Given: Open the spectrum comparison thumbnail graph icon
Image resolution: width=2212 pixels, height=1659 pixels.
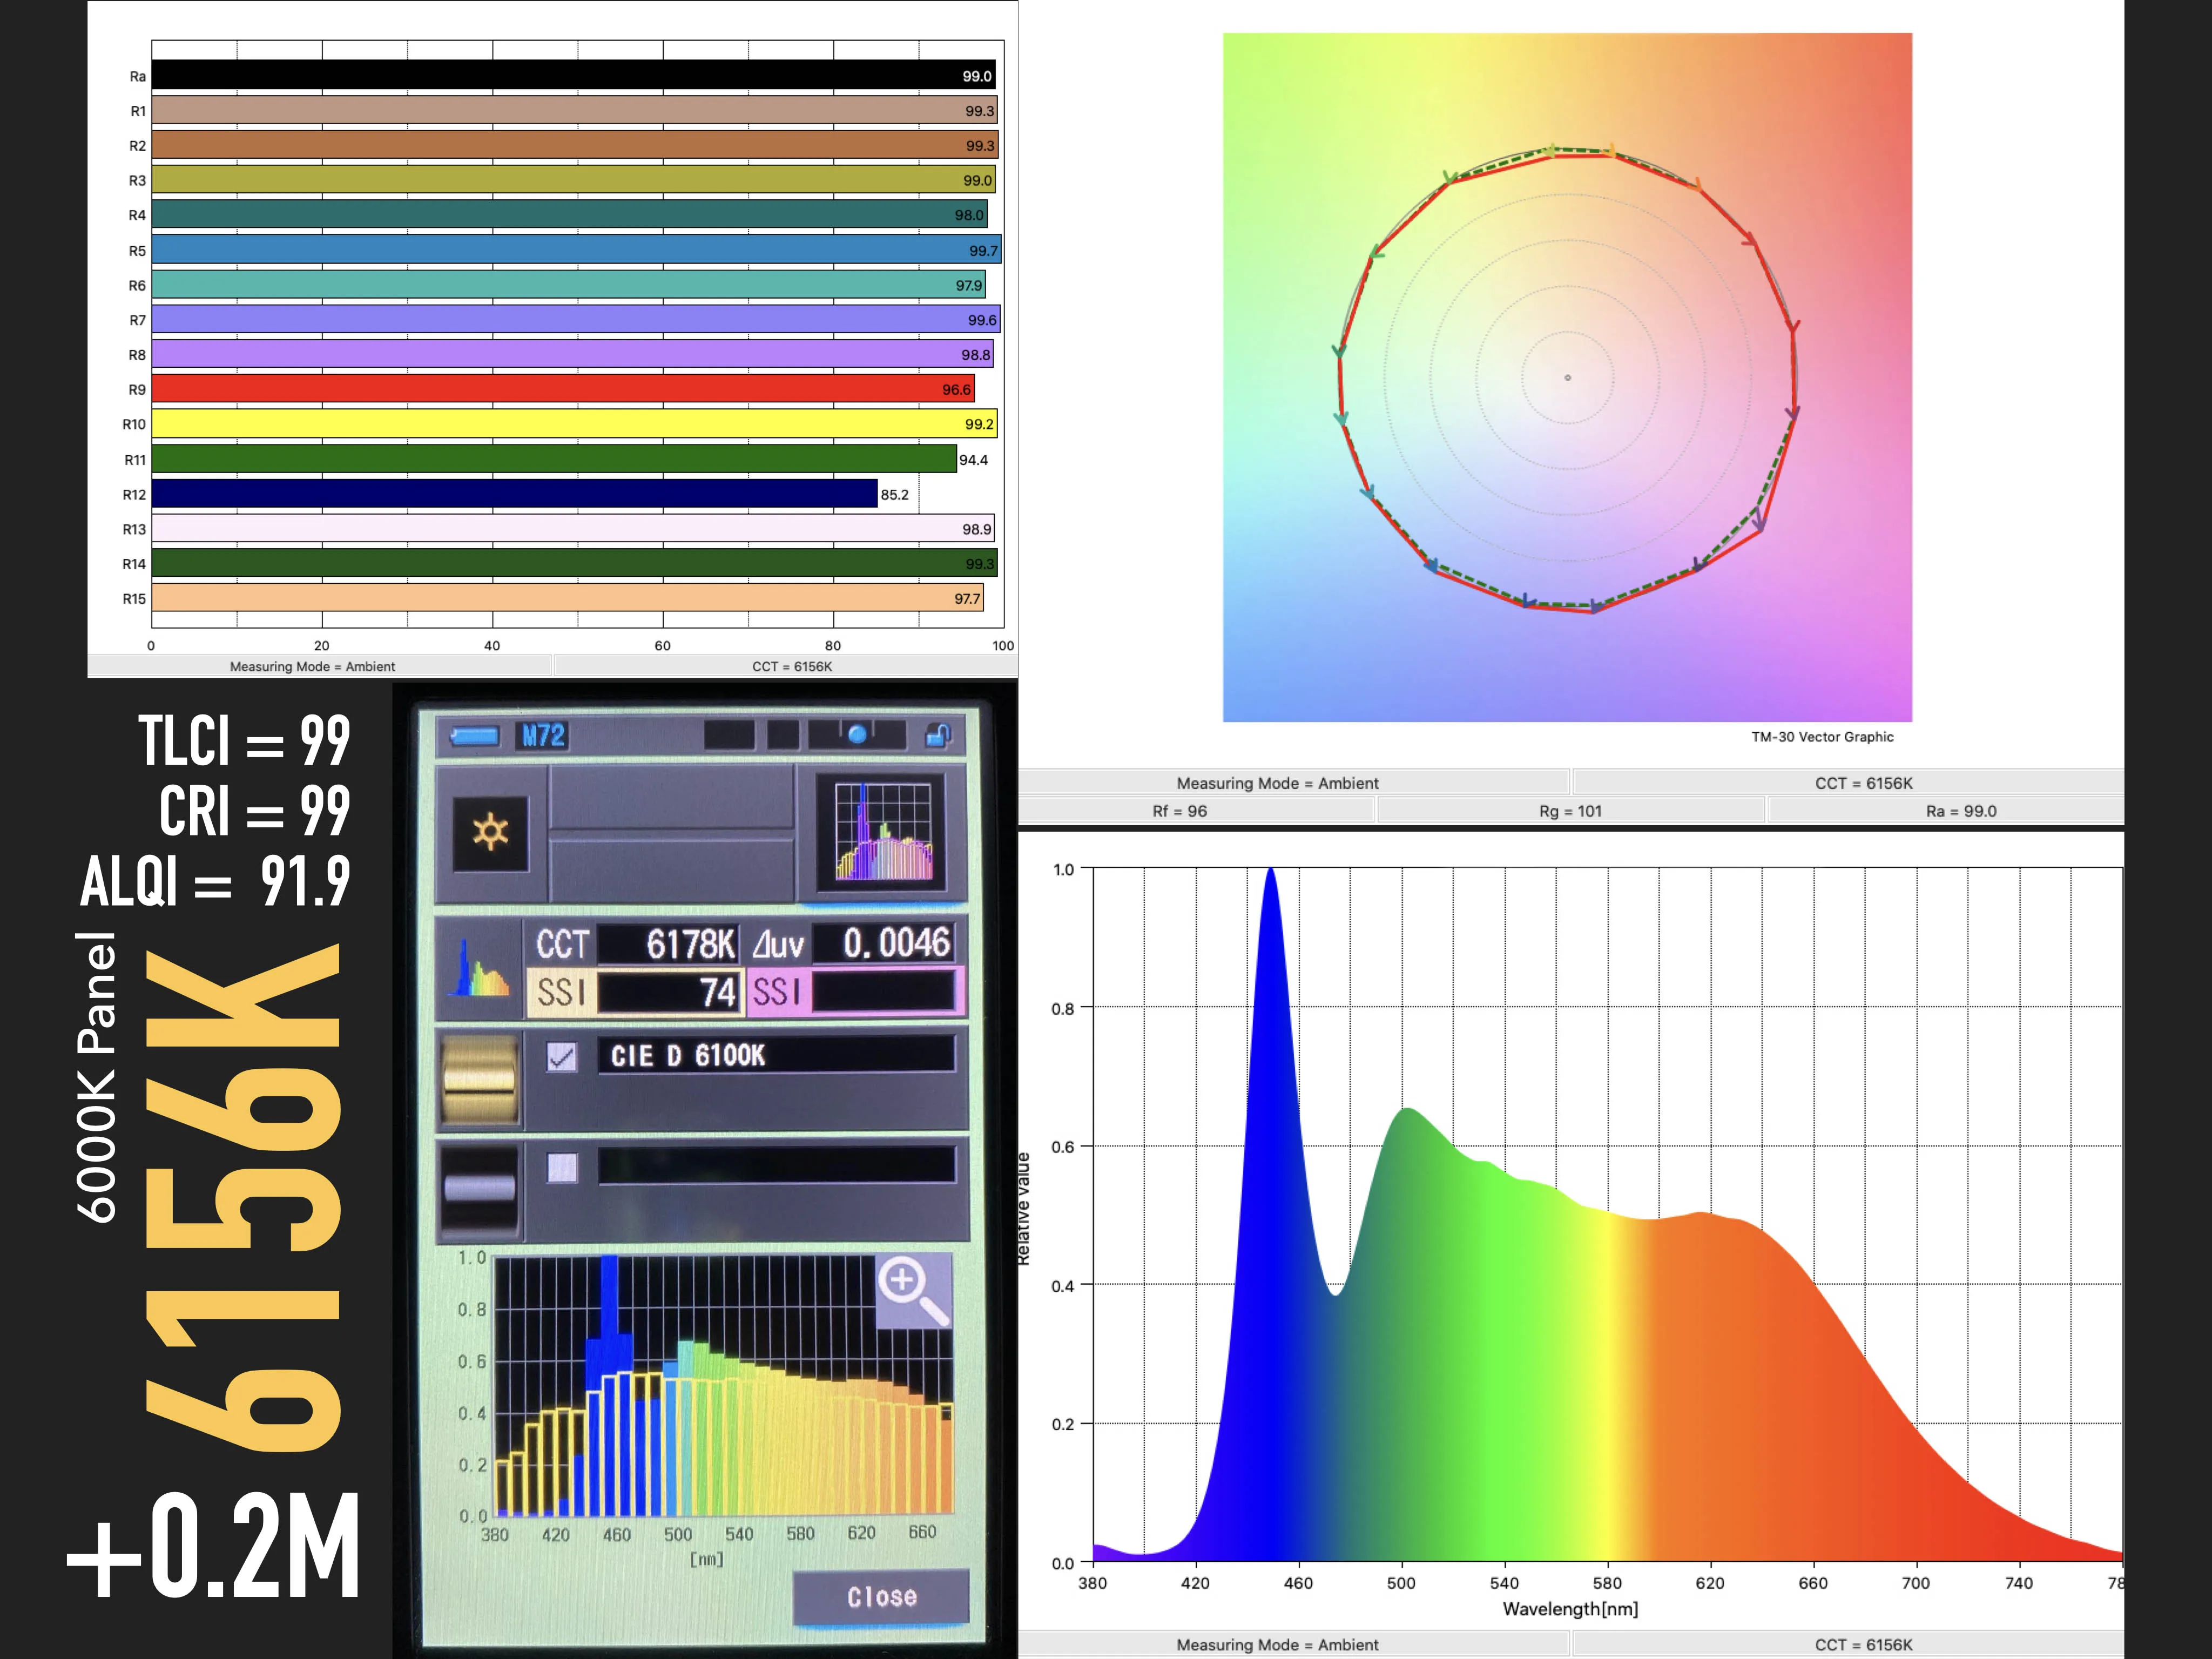Looking at the screenshot, I should click(x=882, y=833).
